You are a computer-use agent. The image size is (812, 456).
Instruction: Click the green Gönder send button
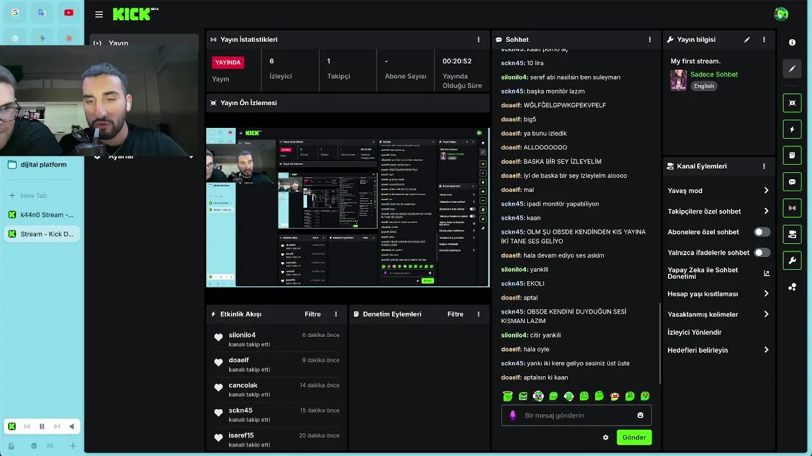click(634, 438)
